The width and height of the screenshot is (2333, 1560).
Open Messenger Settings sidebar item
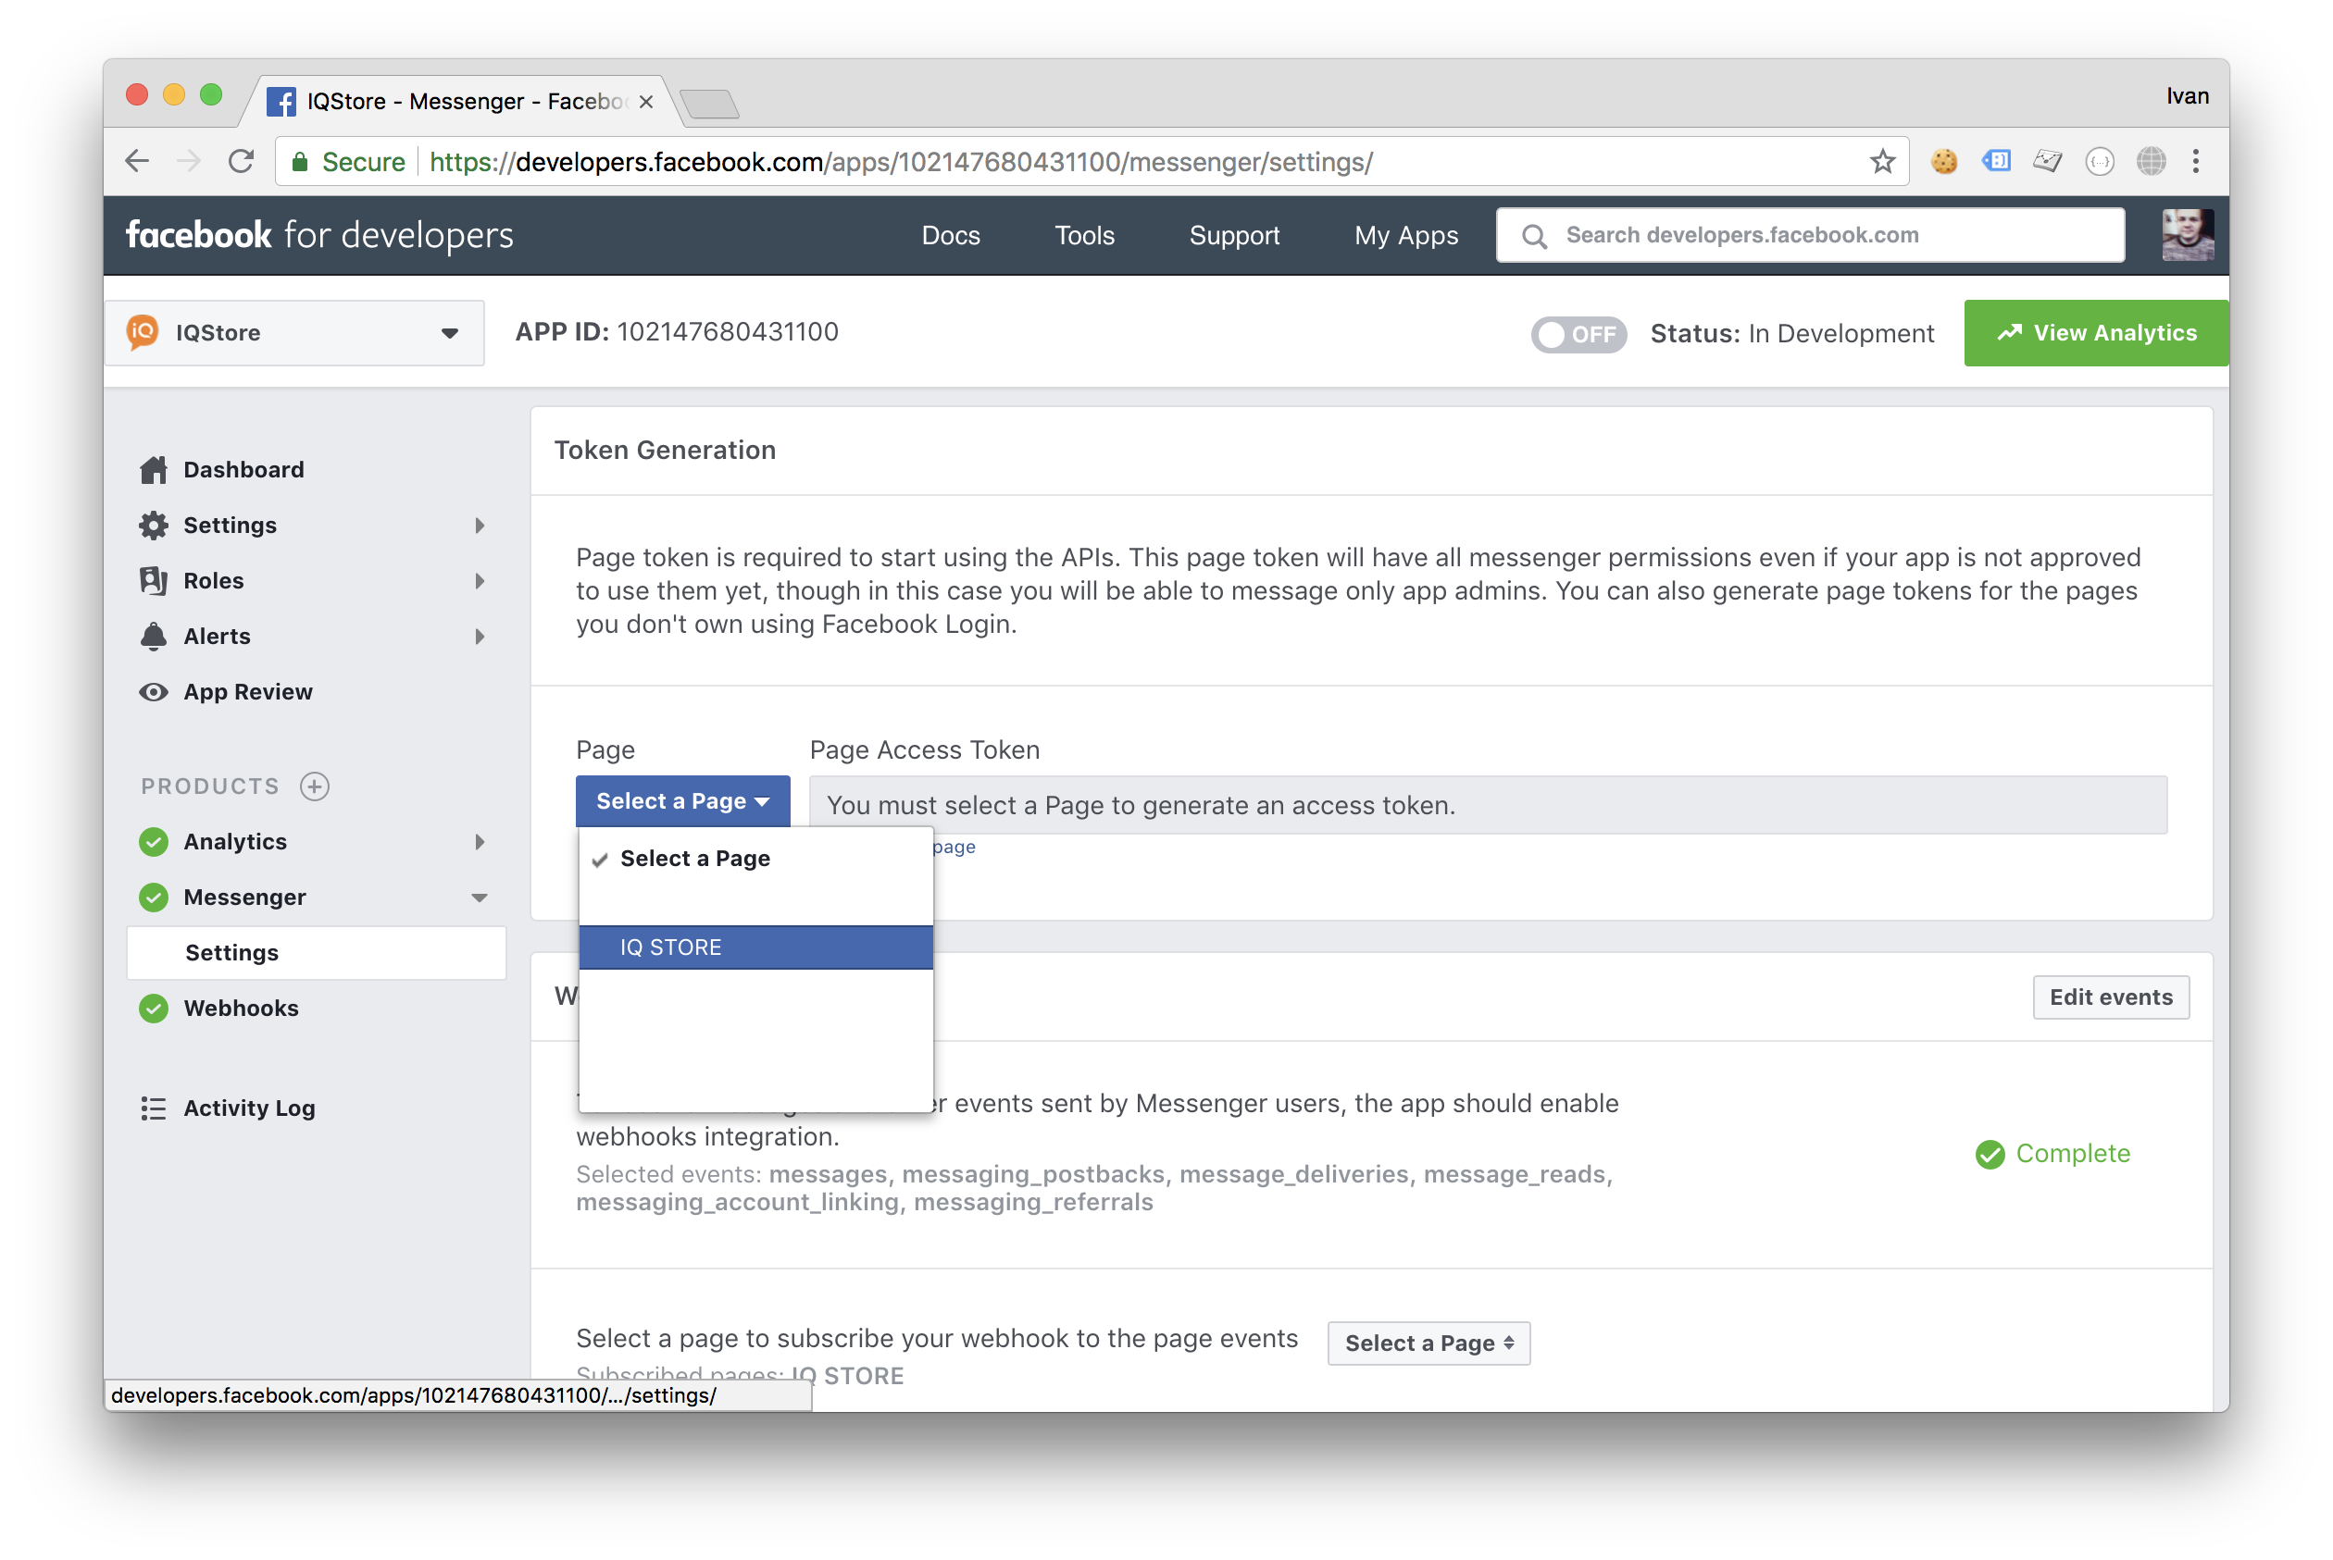(317, 953)
